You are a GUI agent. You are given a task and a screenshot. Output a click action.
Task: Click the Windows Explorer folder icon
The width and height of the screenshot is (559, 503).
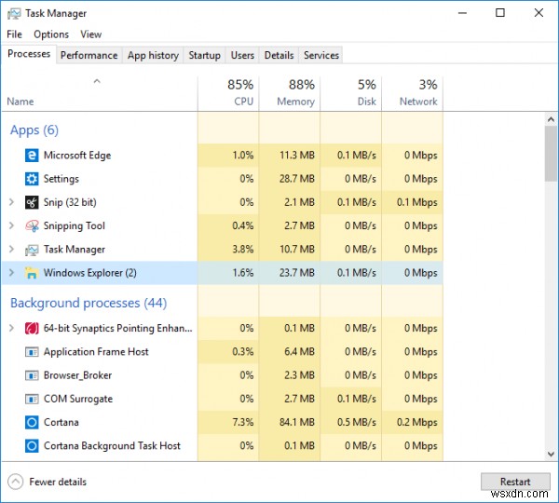point(32,273)
